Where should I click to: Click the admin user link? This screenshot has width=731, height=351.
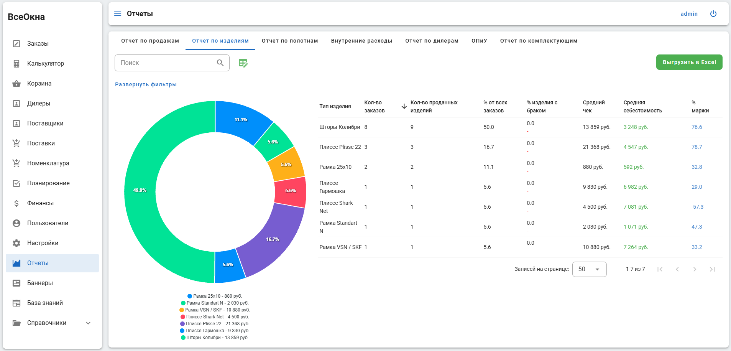pyautogui.click(x=689, y=14)
